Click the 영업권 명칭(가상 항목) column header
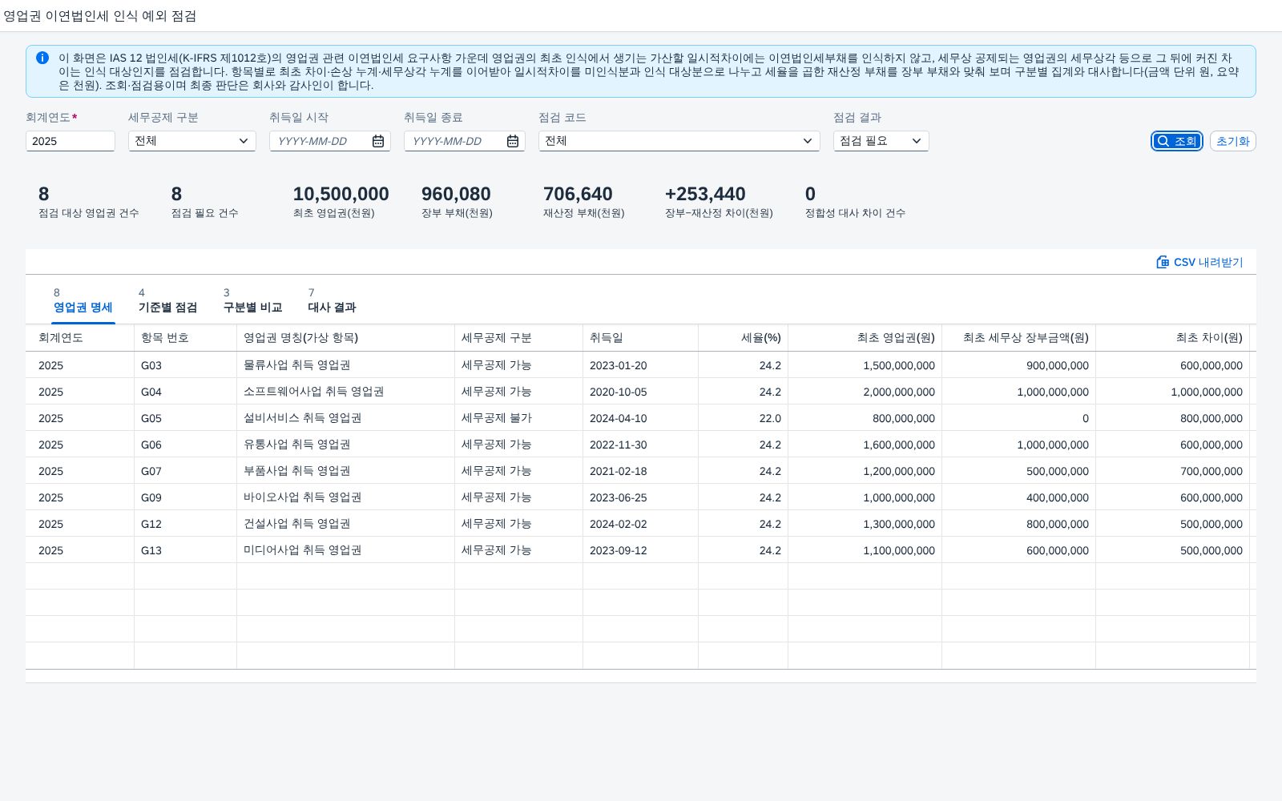The width and height of the screenshot is (1282, 801). tap(346, 338)
